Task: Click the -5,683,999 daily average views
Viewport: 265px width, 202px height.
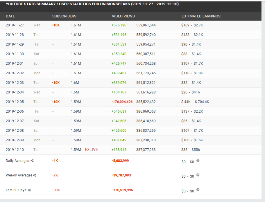Action: [x=120, y=161]
